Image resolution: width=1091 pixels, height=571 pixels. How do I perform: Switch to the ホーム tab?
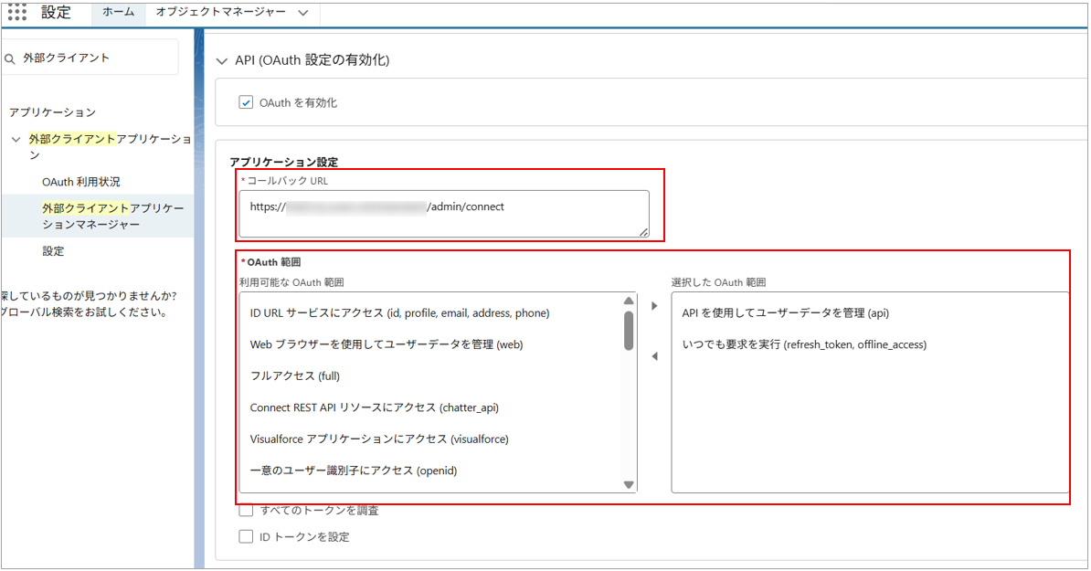click(118, 13)
